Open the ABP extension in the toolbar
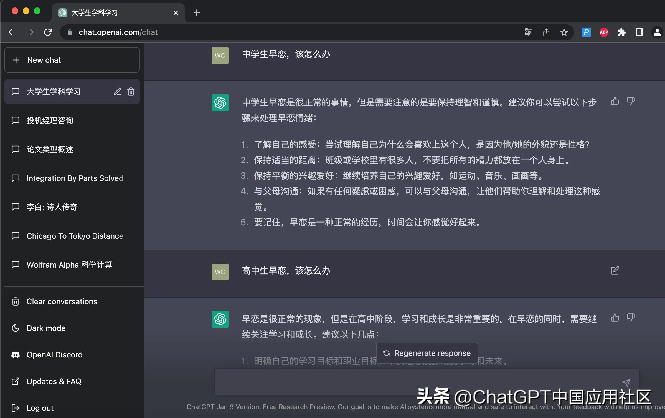 (604, 32)
